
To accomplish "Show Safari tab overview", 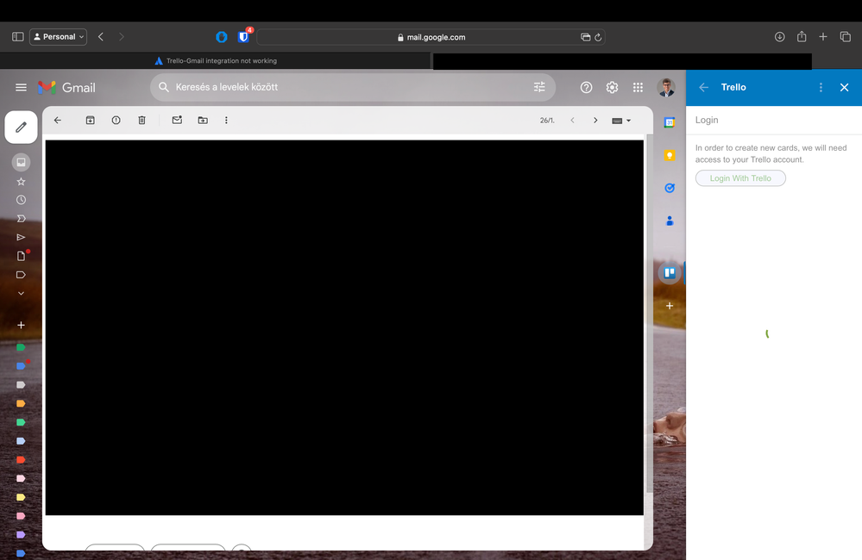I will tap(845, 37).
